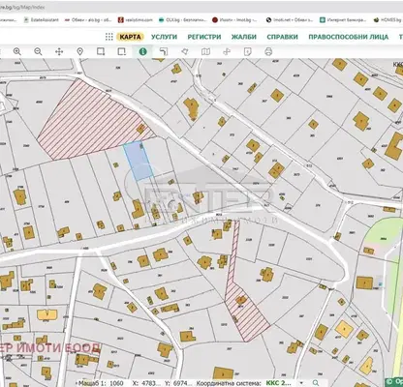This screenshot has height=387, width=403.
Task: Open the РЕГИСТРИ menu
Action: 204,37
